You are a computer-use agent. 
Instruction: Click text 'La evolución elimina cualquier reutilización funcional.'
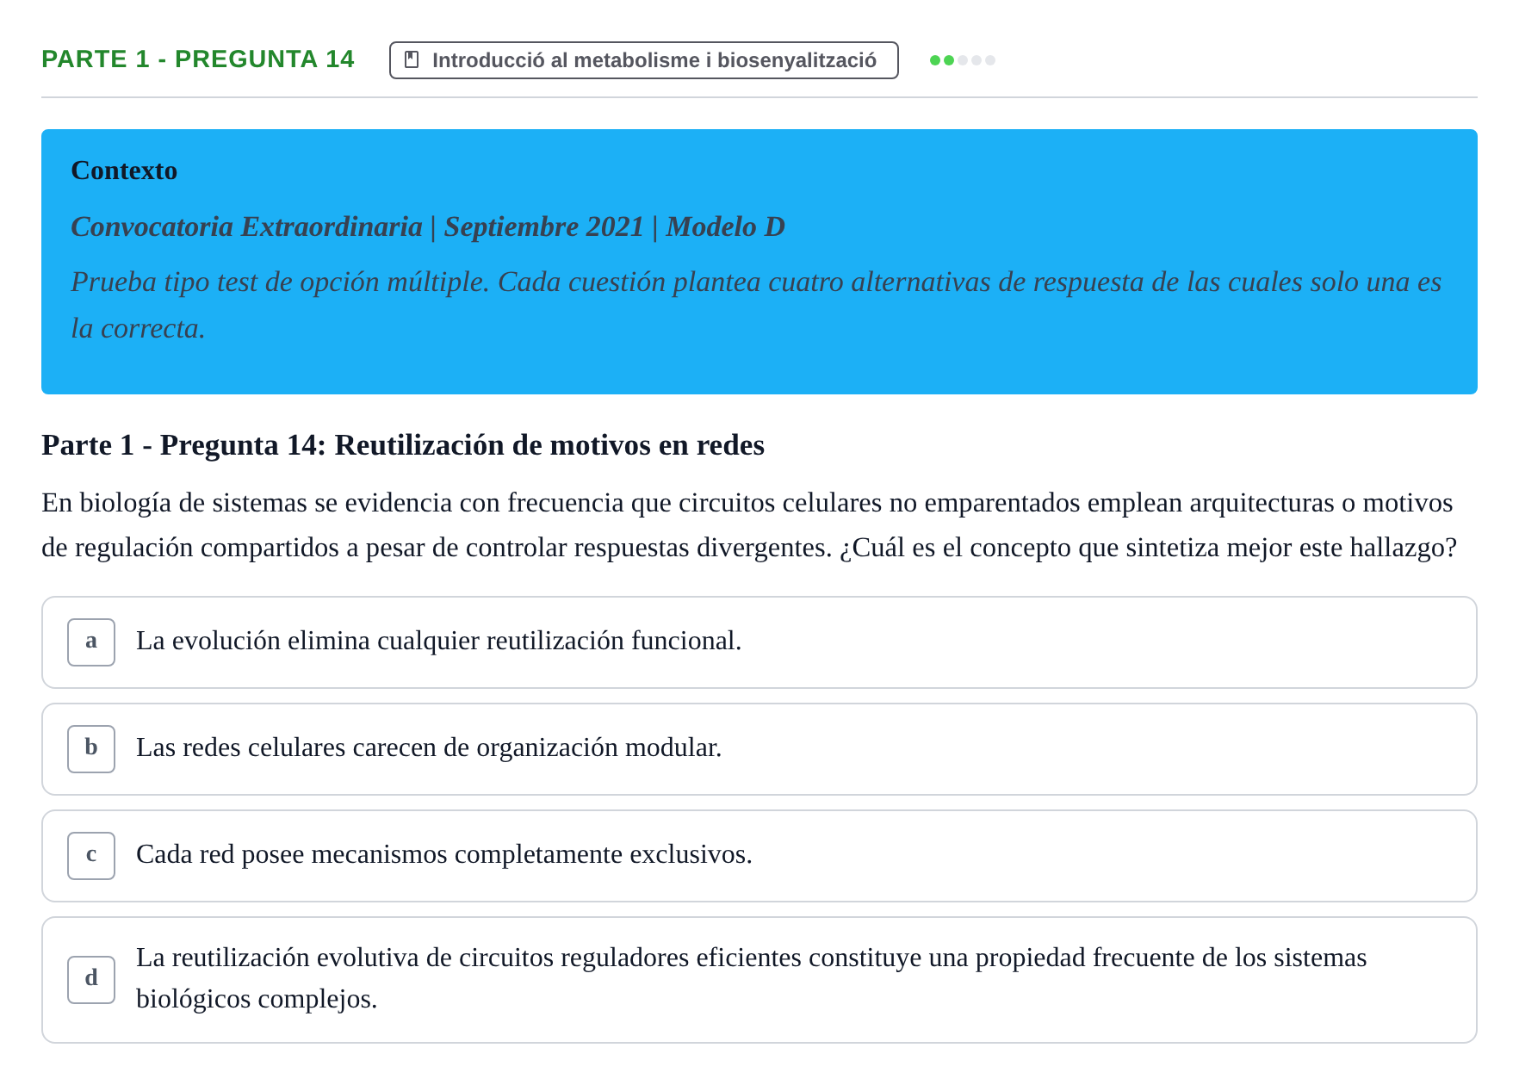439,641
